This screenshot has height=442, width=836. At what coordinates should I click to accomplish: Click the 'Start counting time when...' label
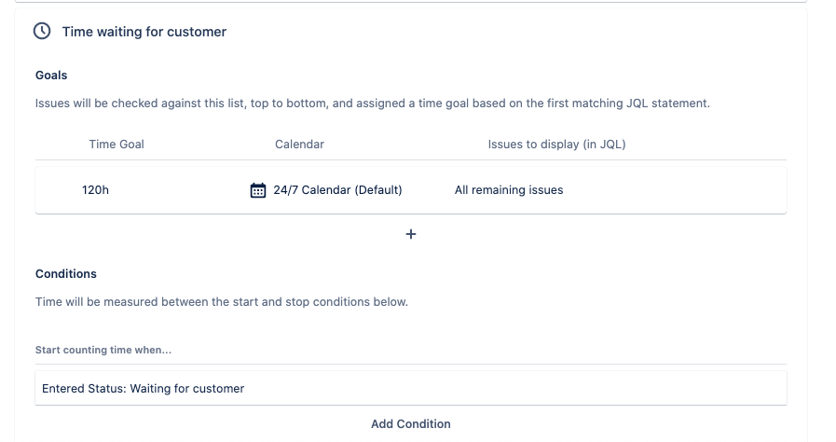click(103, 351)
